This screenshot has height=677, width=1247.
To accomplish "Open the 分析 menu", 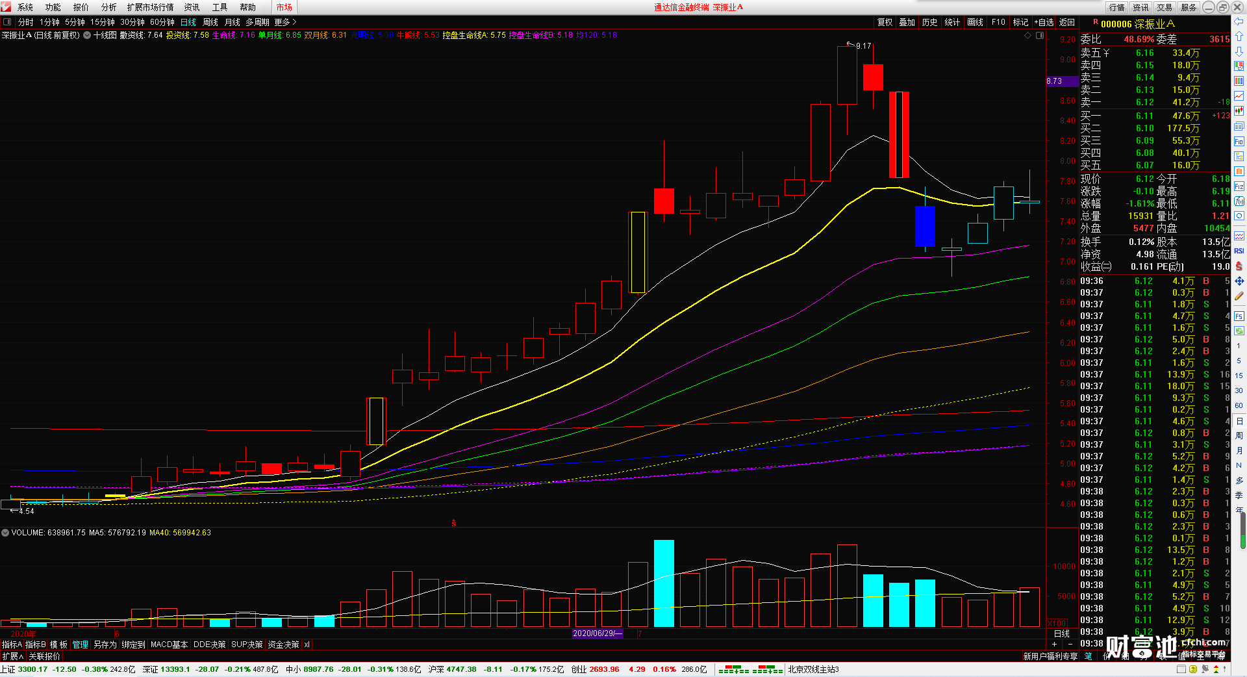I will [109, 7].
